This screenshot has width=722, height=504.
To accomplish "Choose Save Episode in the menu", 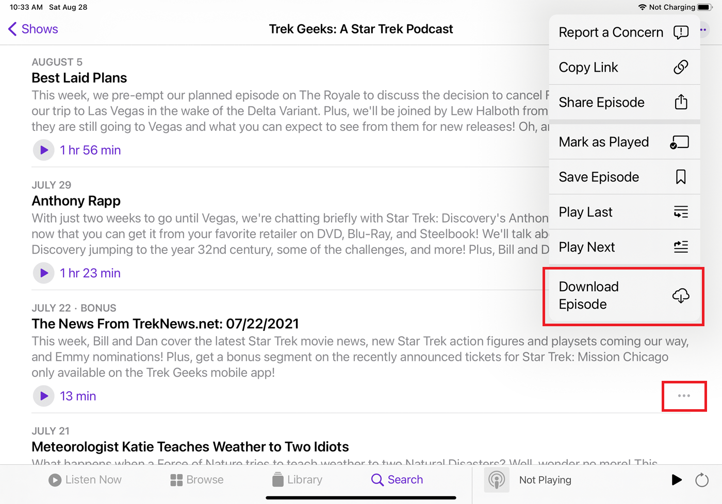I will click(625, 177).
